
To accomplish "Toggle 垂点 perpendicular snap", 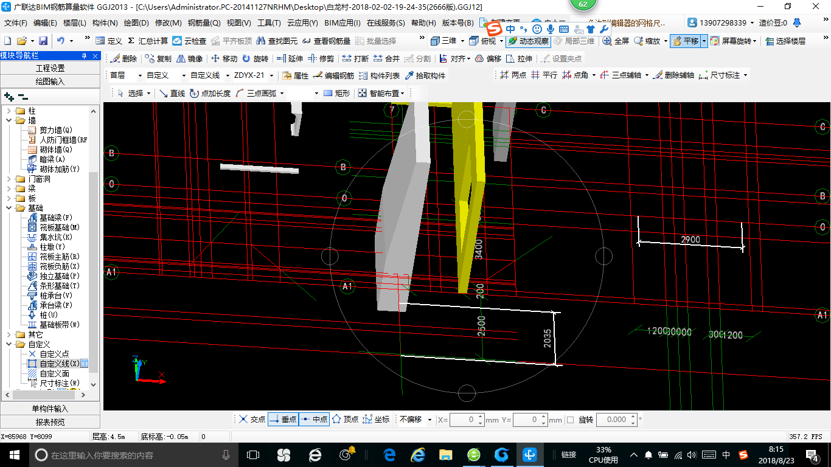I will tap(283, 420).
